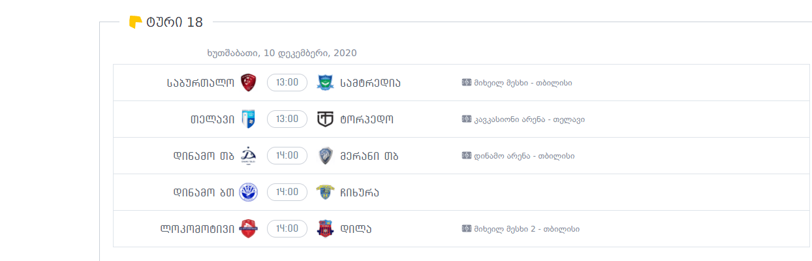Open the 13:00 საბურთალო vs სამტრედია match
This screenshot has width=812, height=261.
(287, 82)
